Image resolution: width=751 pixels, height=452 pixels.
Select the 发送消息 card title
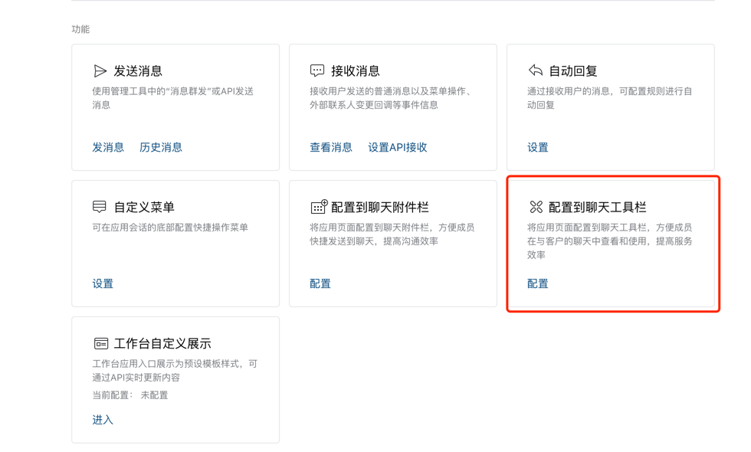(138, 71)
